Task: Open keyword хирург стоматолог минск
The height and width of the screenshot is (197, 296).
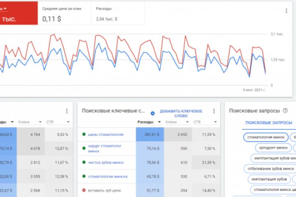Action: 104,148
